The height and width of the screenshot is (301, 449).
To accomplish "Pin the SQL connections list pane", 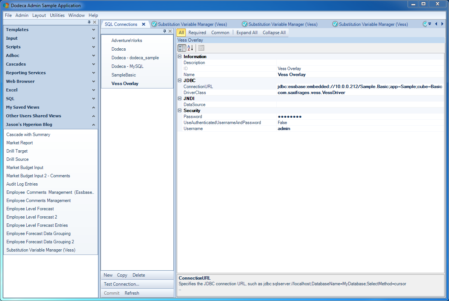I will [165, 31].
